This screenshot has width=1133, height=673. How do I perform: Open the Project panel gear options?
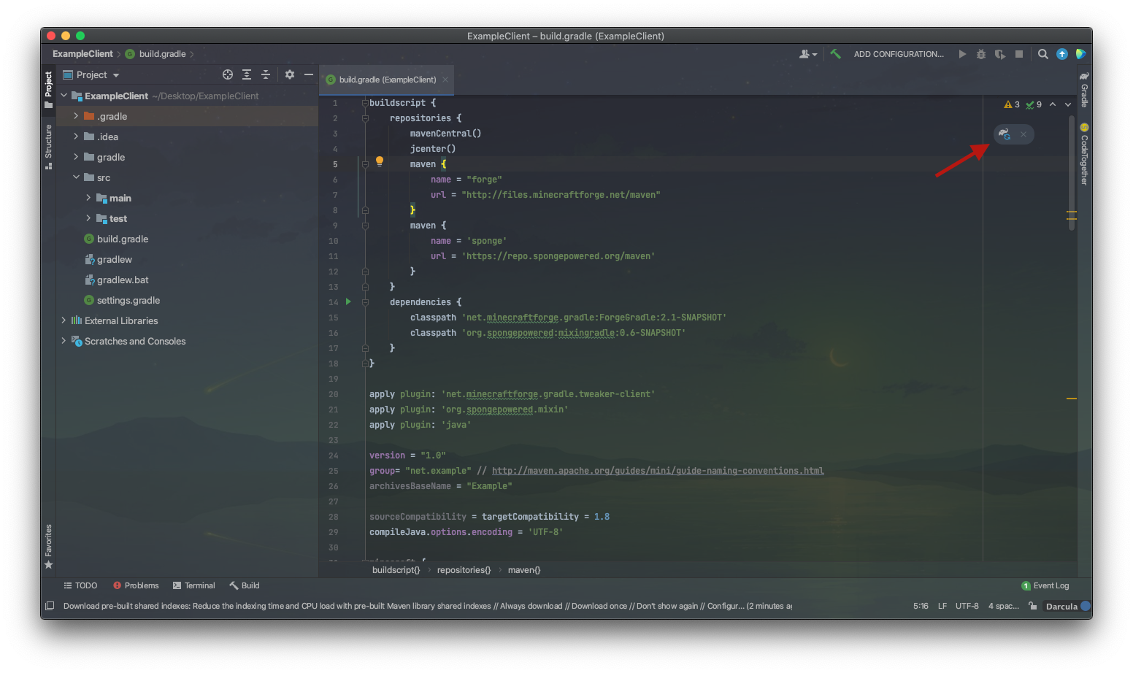point(290,74)
